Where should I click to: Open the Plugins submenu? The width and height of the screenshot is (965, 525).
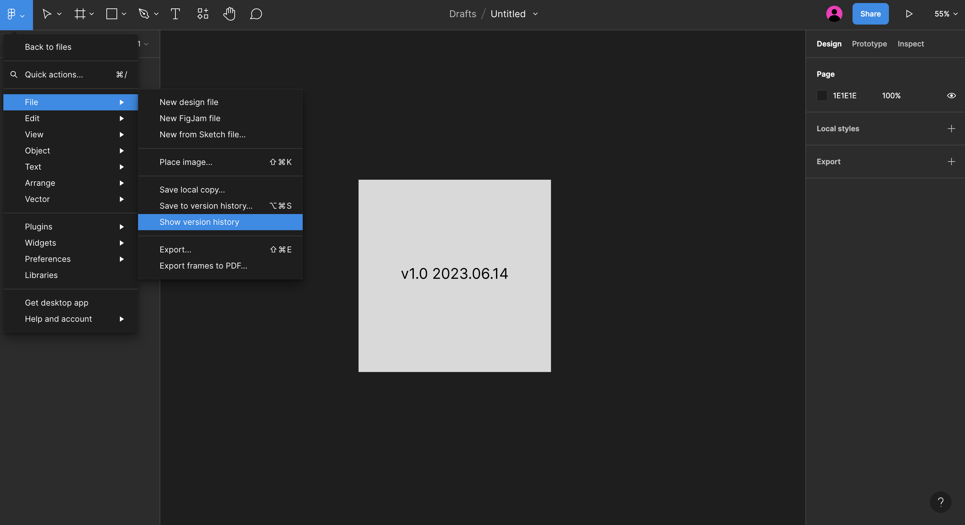pos(71,226)
